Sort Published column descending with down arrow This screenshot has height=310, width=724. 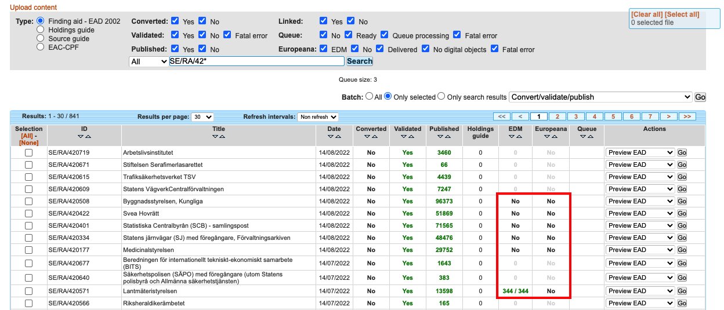coord(441,137)
